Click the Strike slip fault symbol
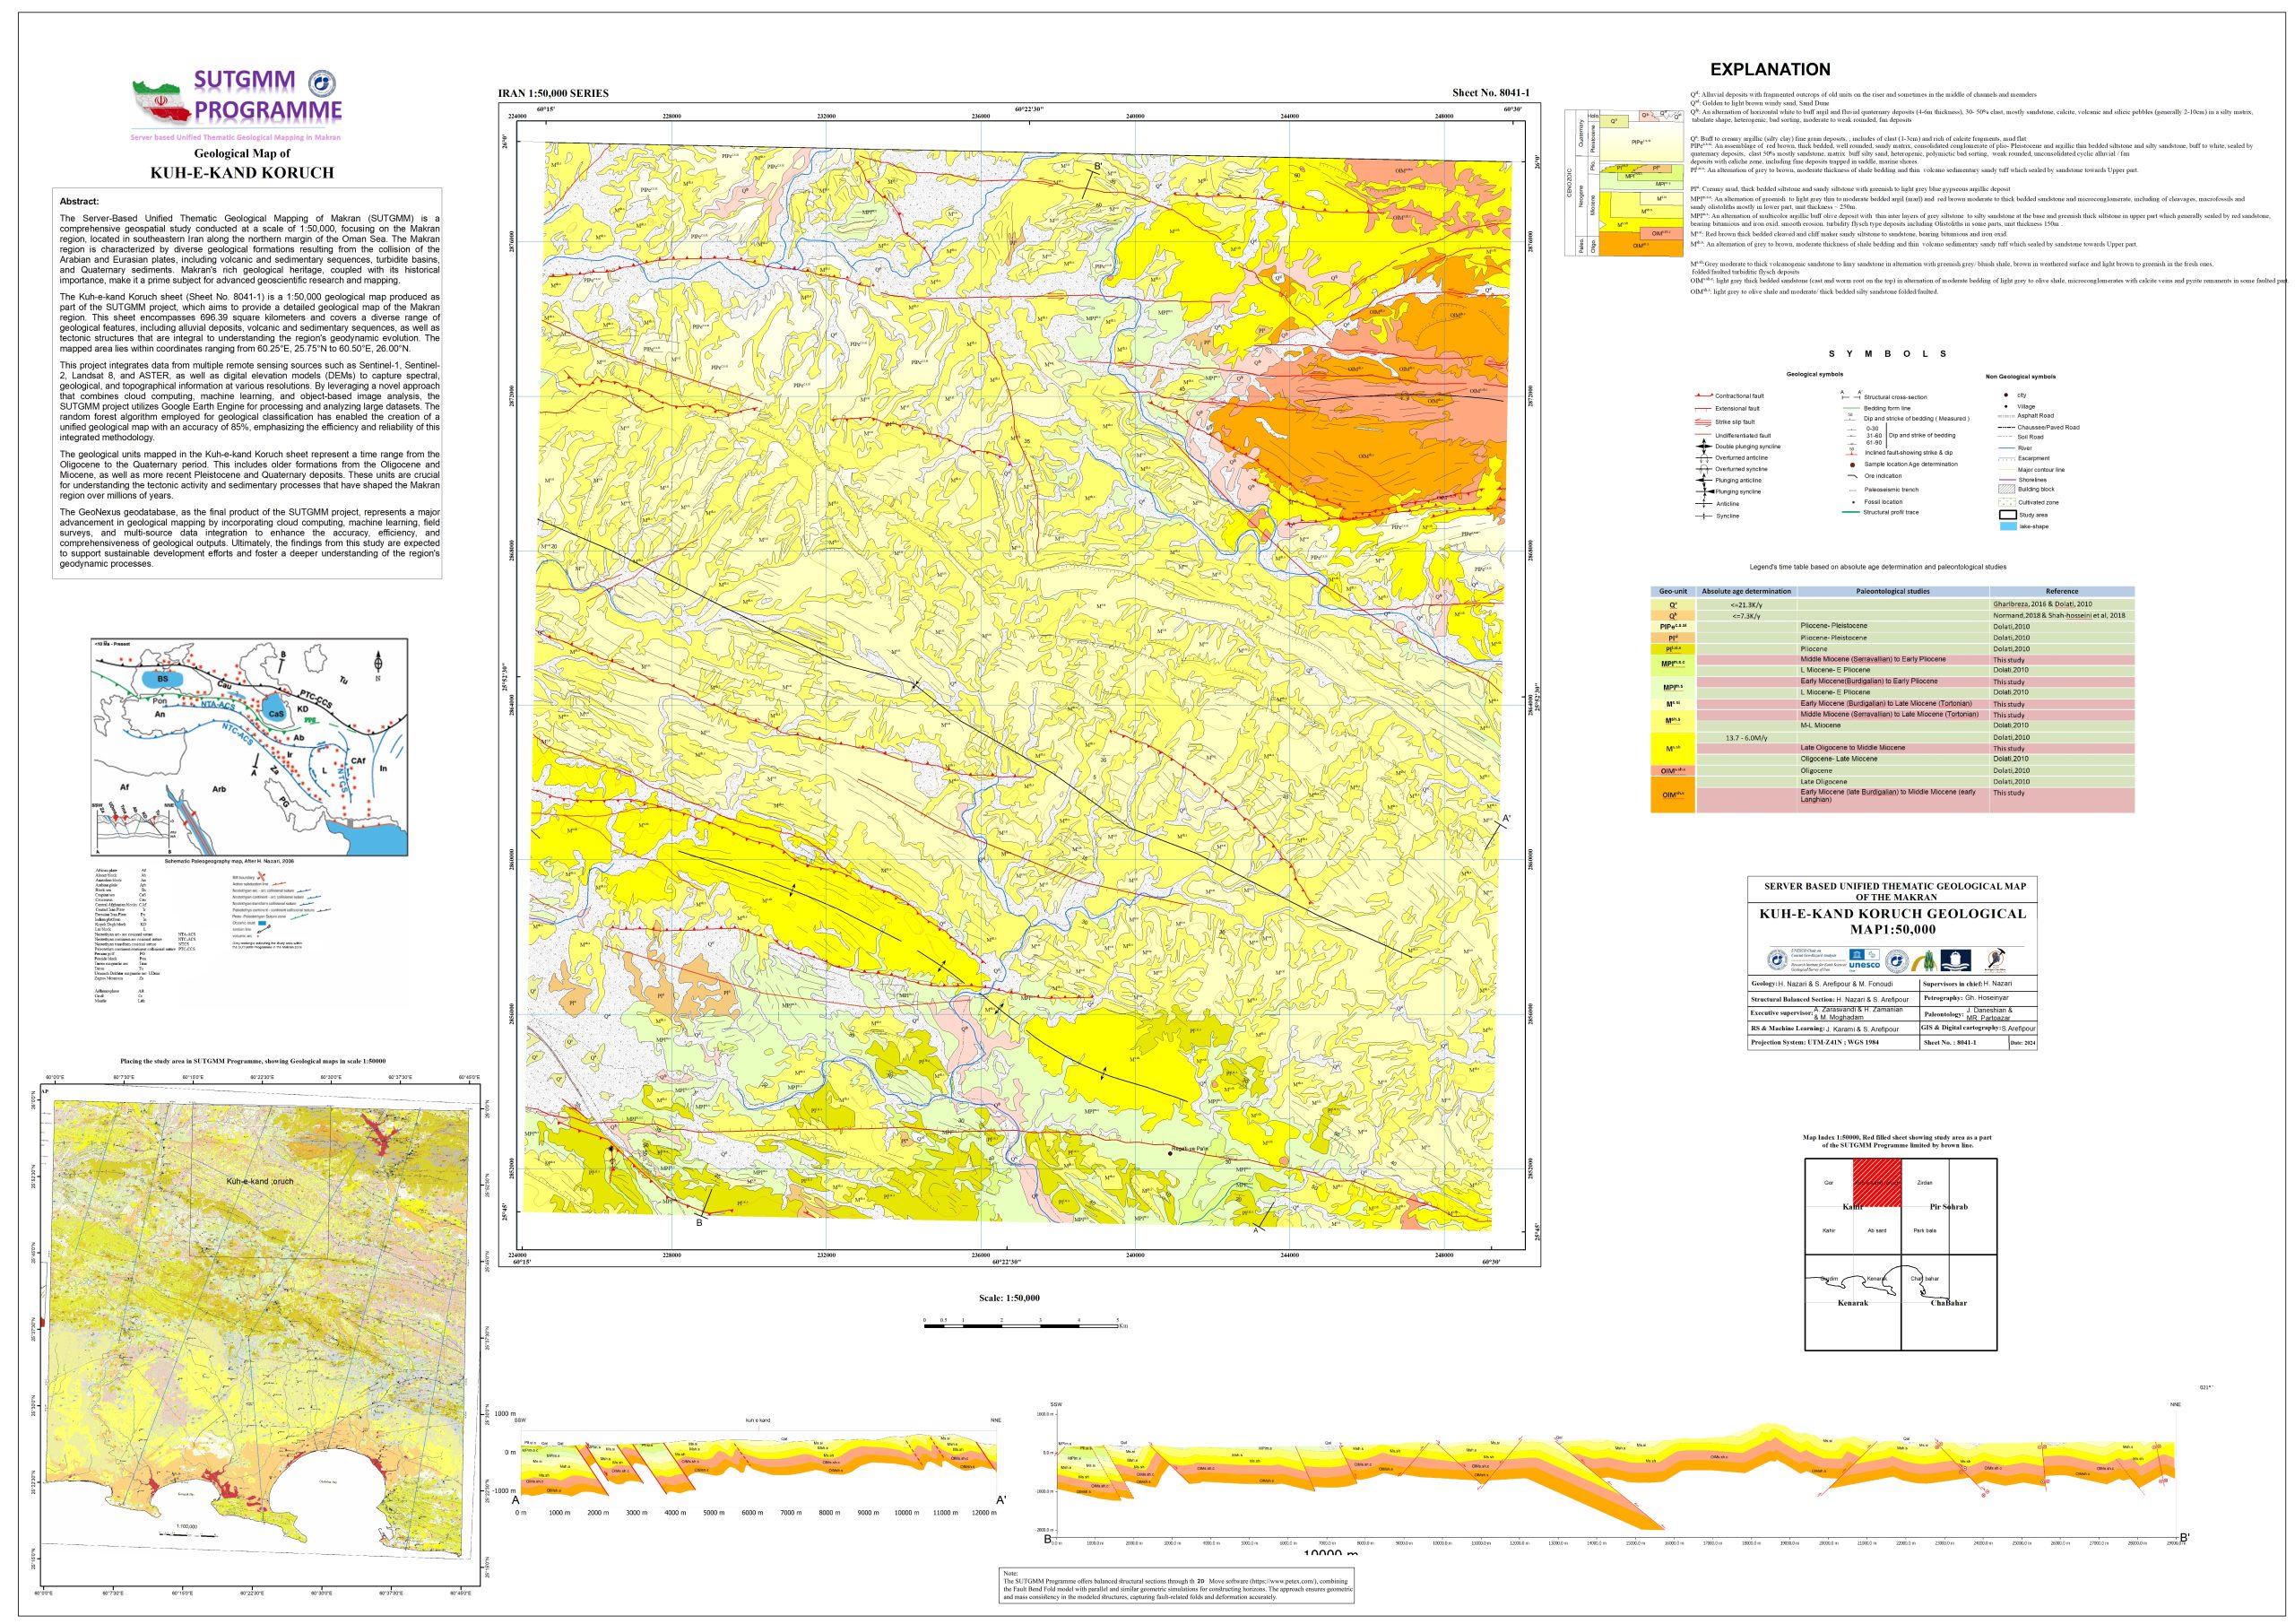2295x1624 pixels. (x=1704, y=422)
